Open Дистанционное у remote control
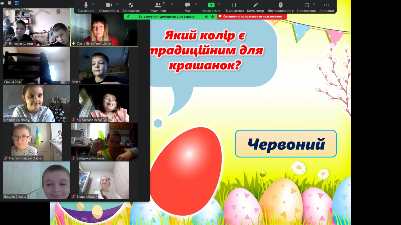This screenshot has height=225, width=401. (x=280, y=7)
